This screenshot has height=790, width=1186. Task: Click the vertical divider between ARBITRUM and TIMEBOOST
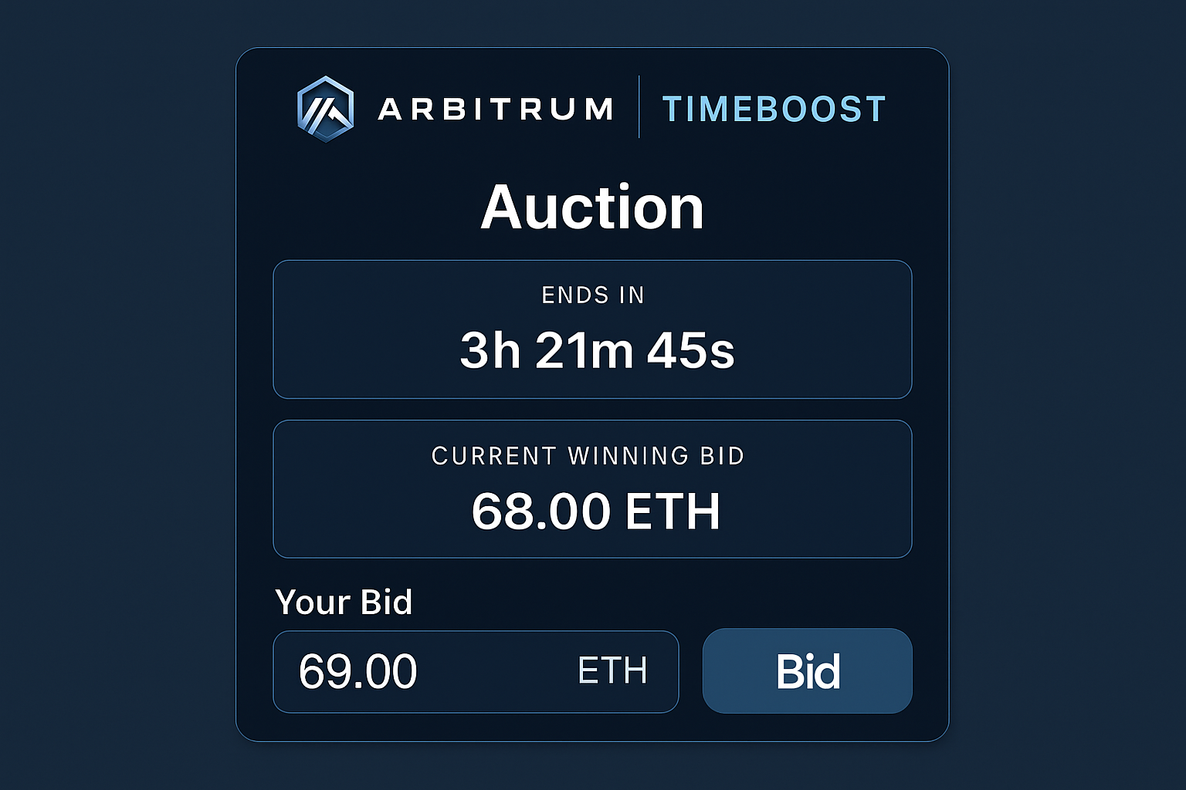click(x=639, y=107)
